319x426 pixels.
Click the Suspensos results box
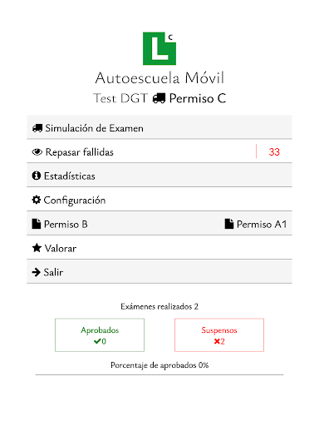[219, 335]
